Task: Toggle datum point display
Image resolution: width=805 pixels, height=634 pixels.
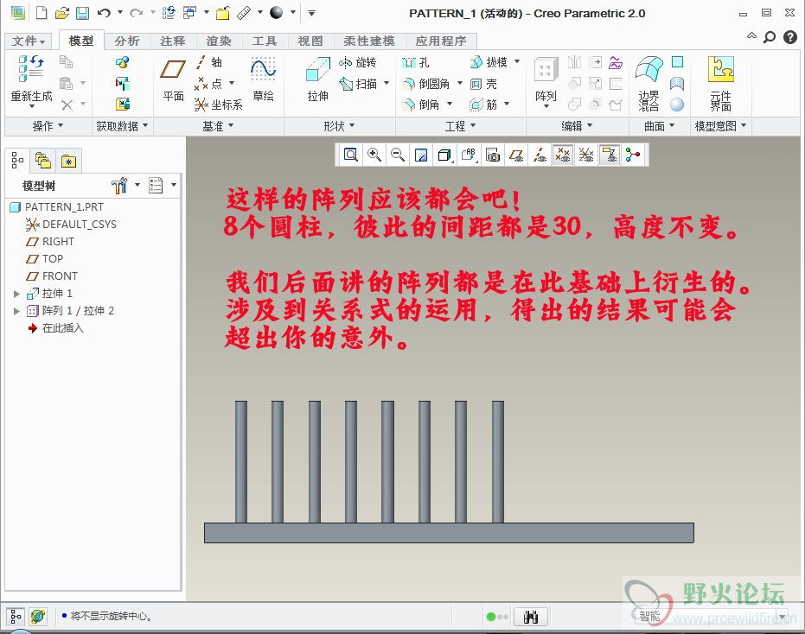Action: click(563, 155)
